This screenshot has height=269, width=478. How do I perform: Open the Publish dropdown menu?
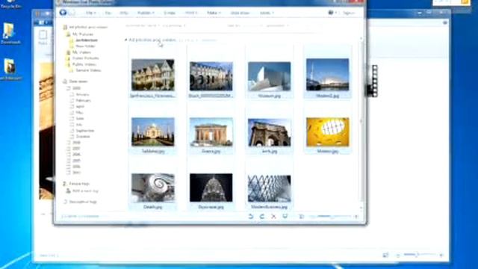(x=146, y=13)
